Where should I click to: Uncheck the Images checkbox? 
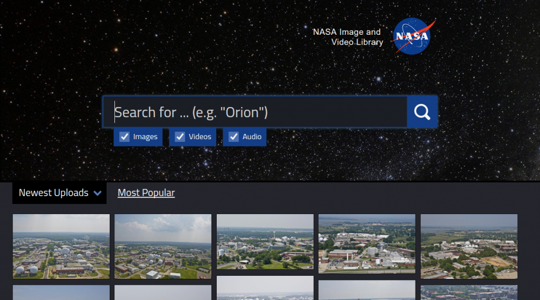pos(125,137)
